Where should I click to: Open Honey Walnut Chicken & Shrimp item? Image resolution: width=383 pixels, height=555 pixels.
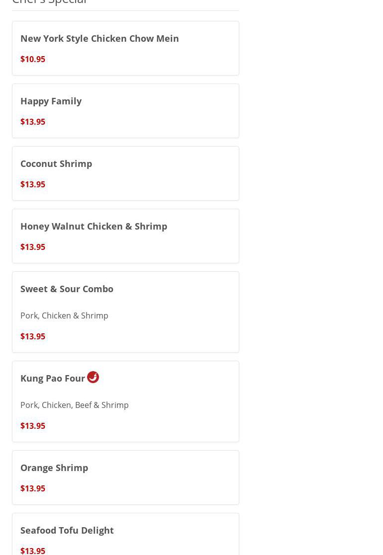coord(94,226)
